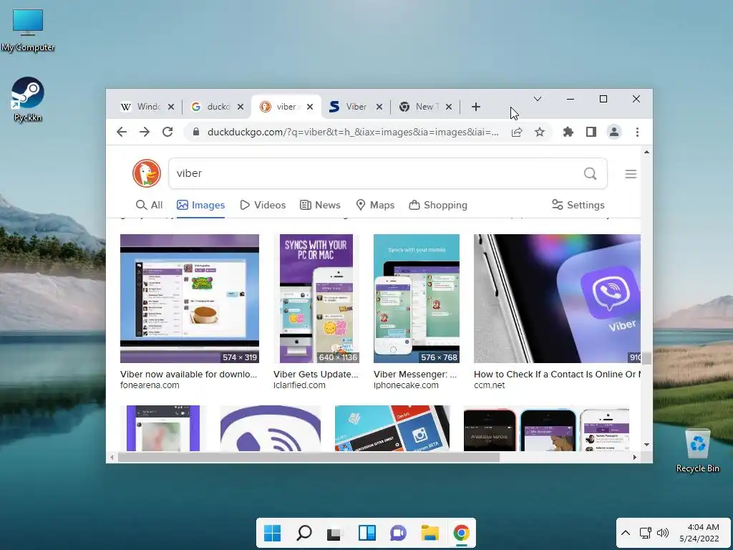Close the active viber DuckDuckGo tab
This screenshot has height=550, width=733.
(x=310, y=107)
